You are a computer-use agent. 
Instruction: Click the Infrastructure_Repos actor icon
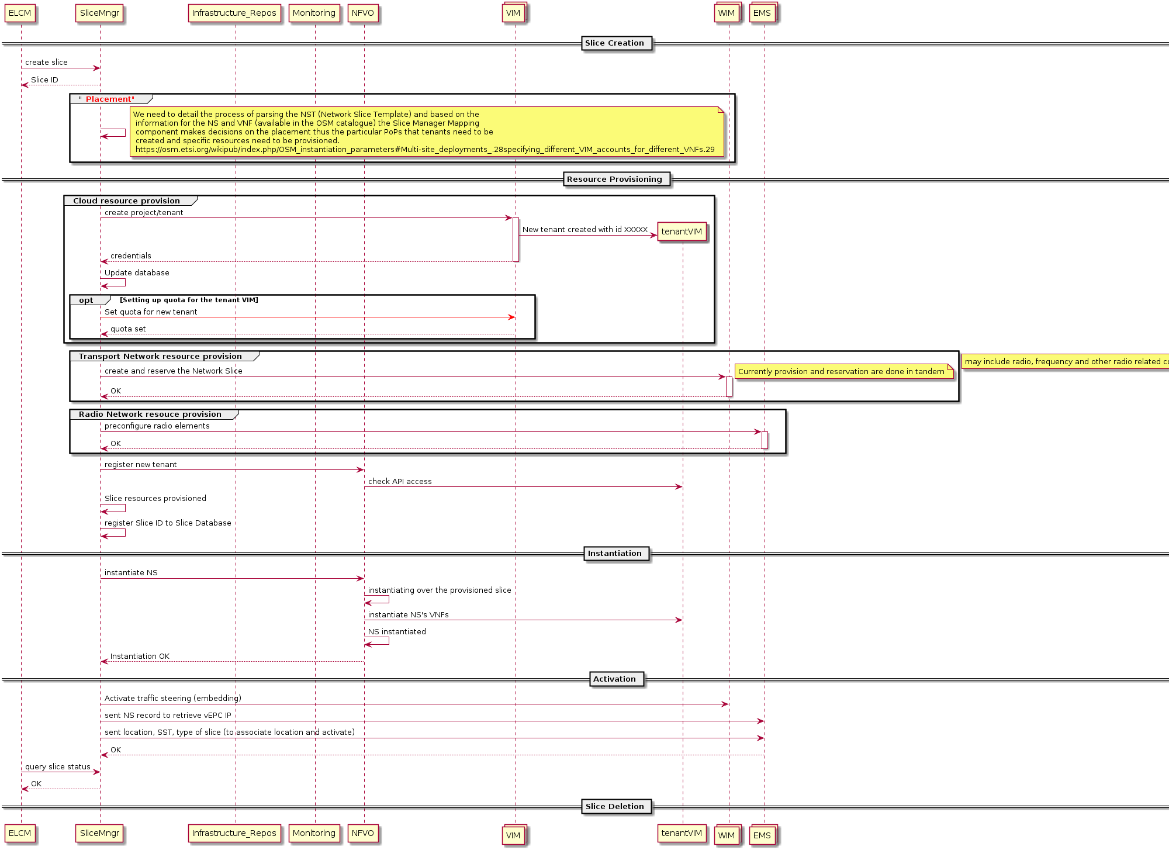[x=230, y=12]
